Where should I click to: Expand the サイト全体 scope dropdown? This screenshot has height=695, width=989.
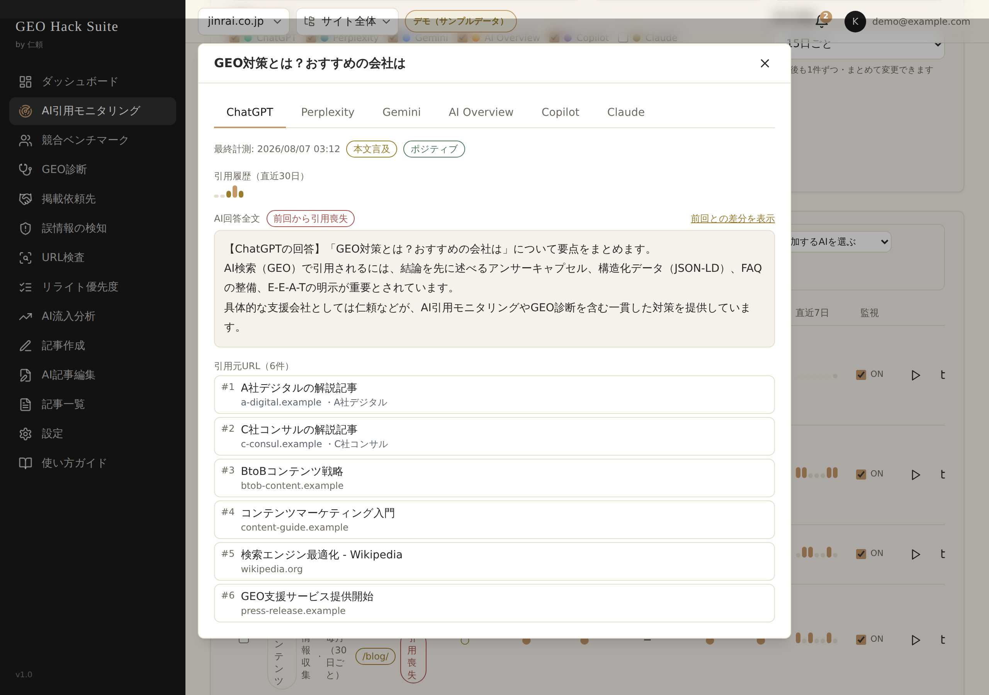pyautogui.click(x=347, y=21)
